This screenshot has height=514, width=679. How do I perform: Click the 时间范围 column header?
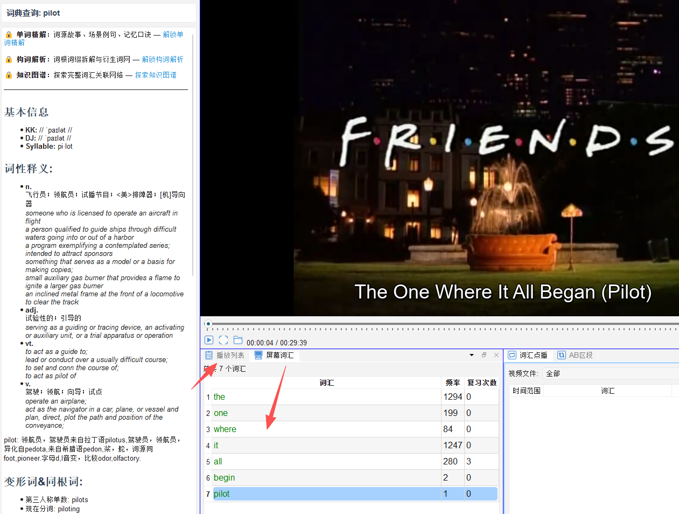pos(527,391)
